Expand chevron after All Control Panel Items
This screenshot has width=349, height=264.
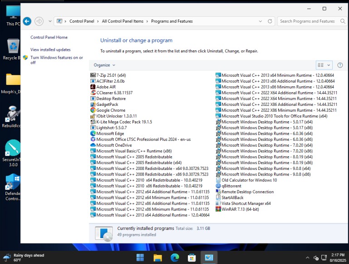tap(147, 21)
